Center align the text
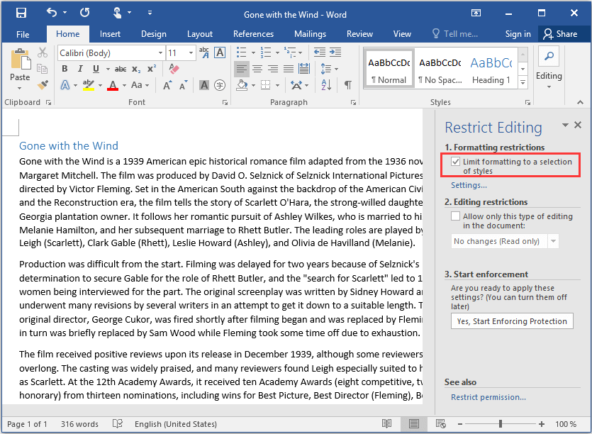This screenshot has height=434, width=592. [x=257, y=69]
